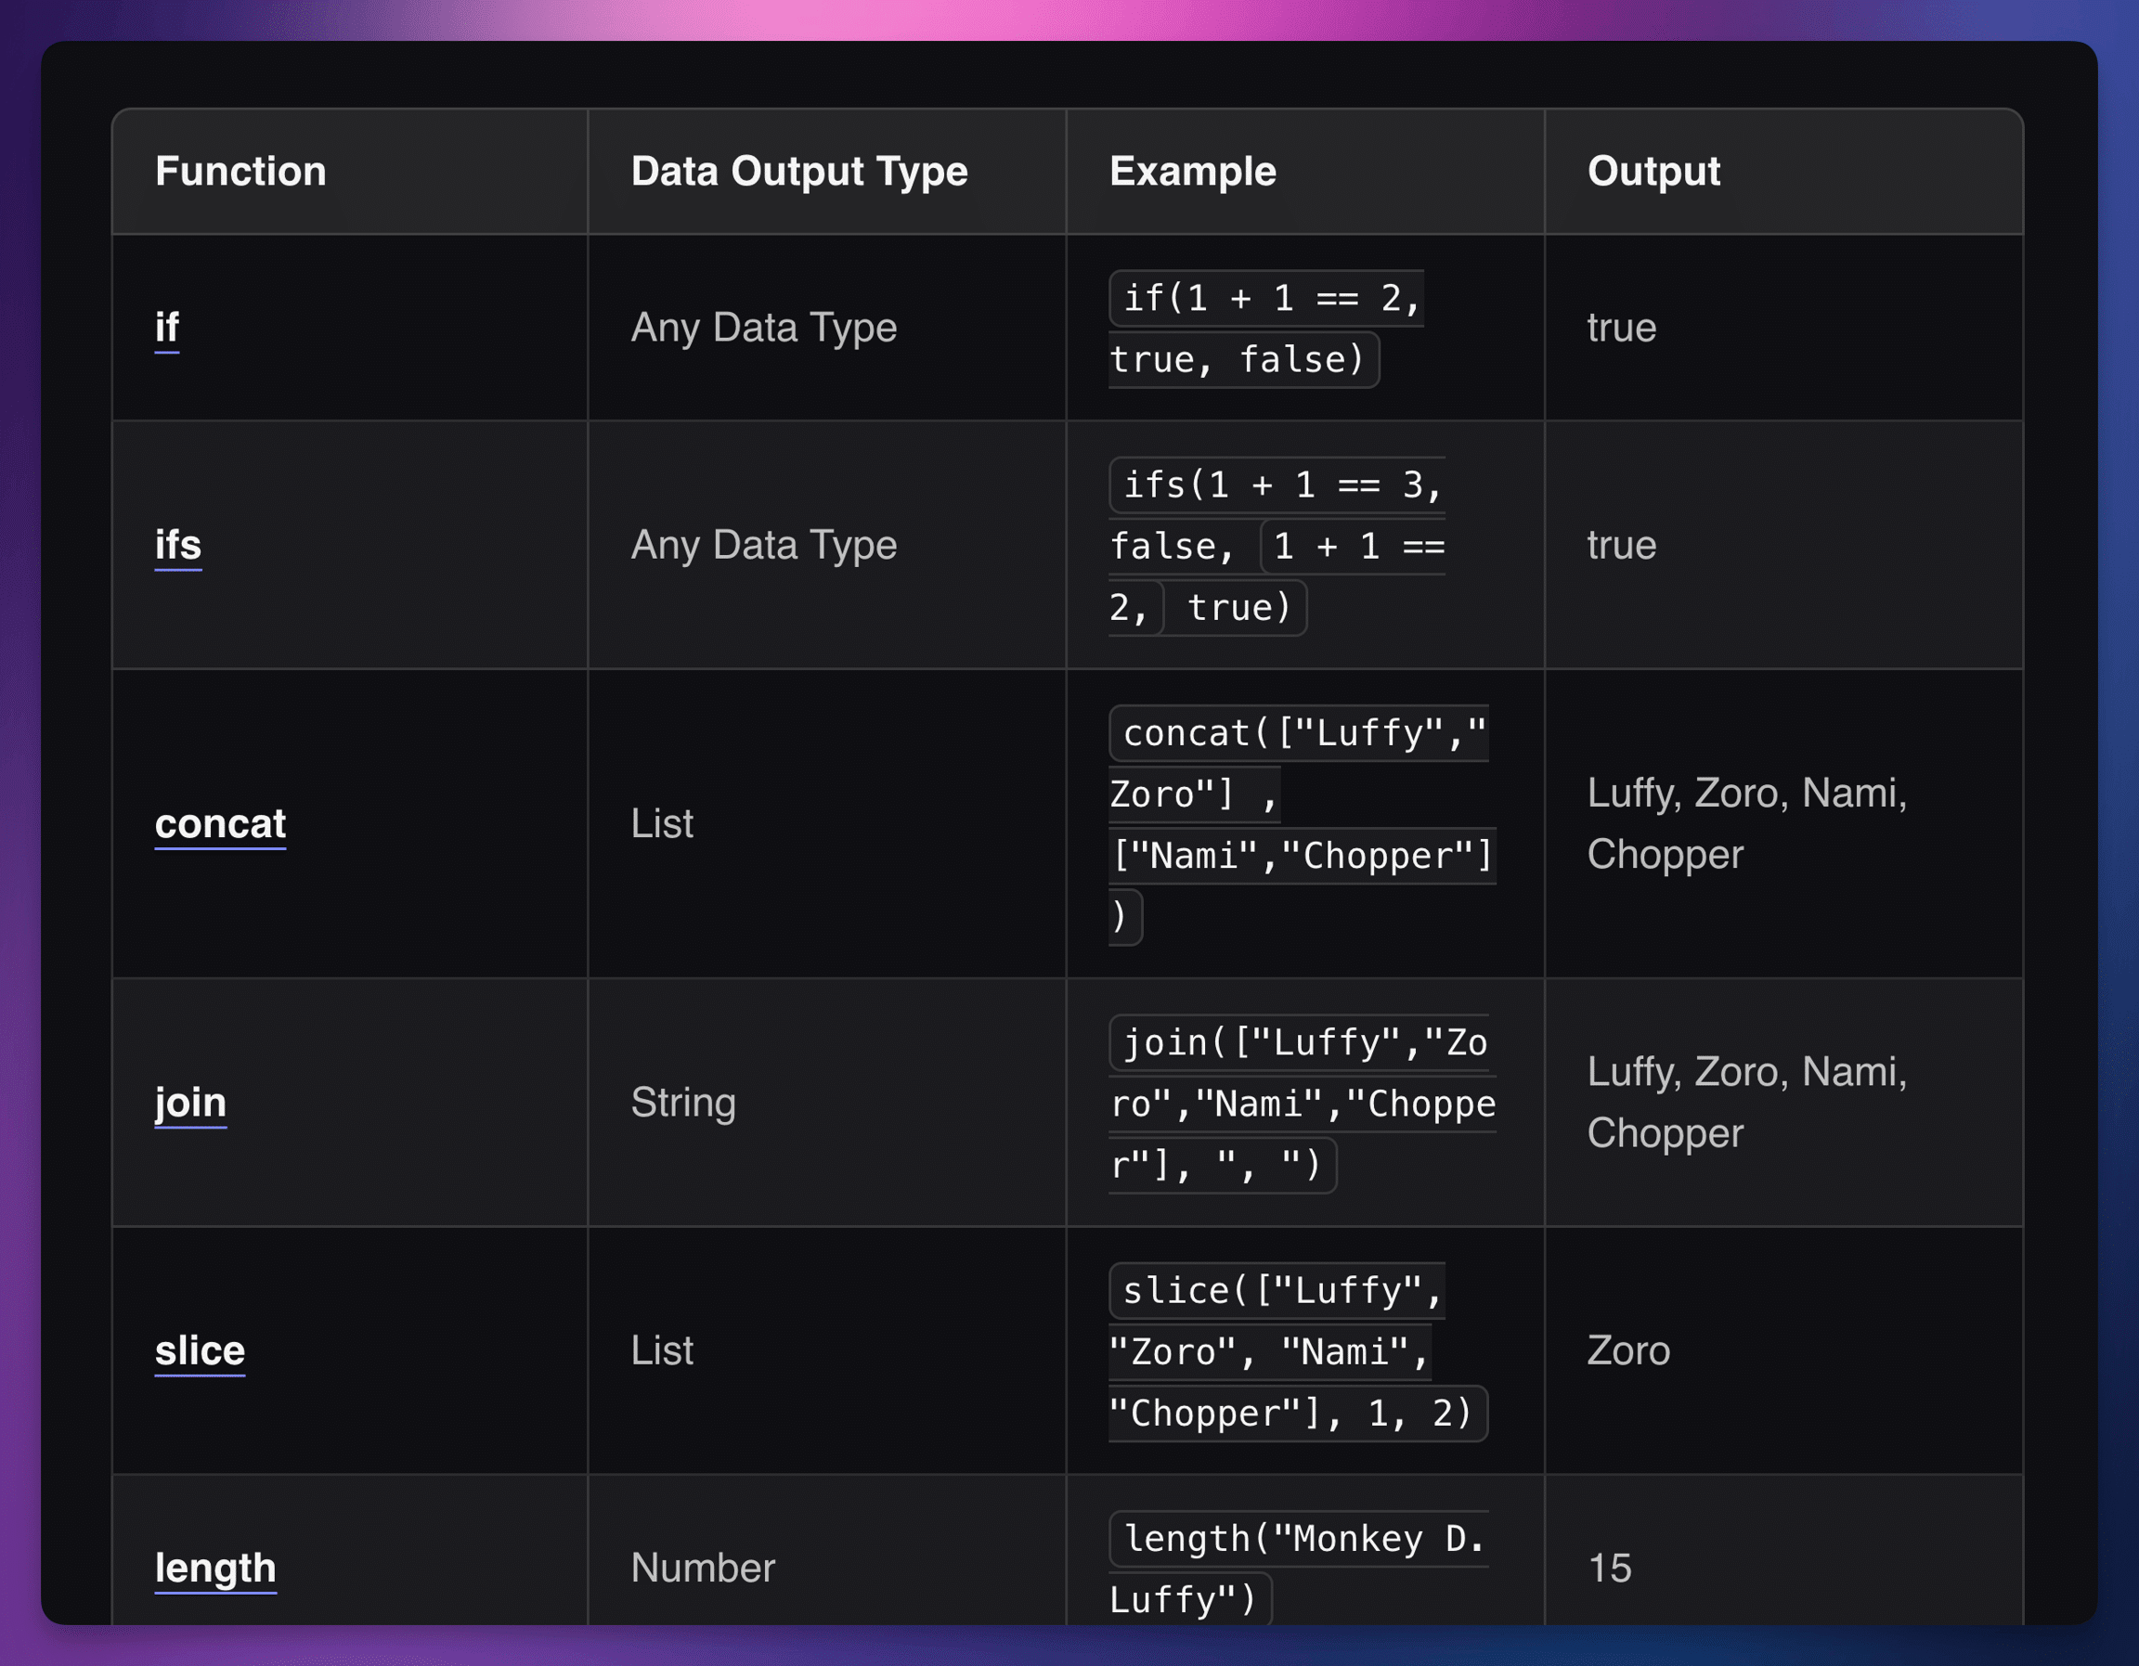Image resolution: width=2139 pixels, height=1666 pixels.
Task: Open the 'concat' function link
Action: pos(220,823)
